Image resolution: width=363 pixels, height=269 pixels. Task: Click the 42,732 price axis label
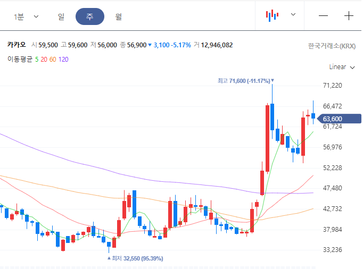(x=333, y=208)
